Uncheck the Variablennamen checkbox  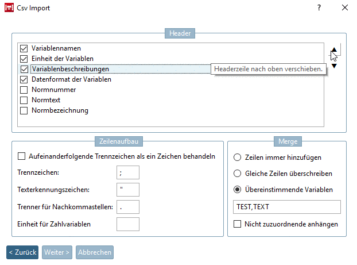click(24, 48)
